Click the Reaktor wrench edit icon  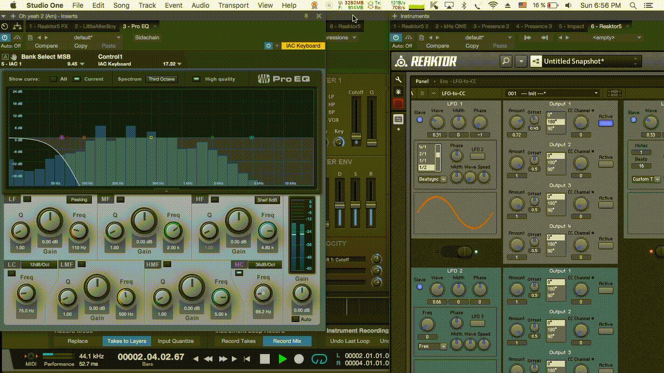pyautogui.click(x=398, y=80)
